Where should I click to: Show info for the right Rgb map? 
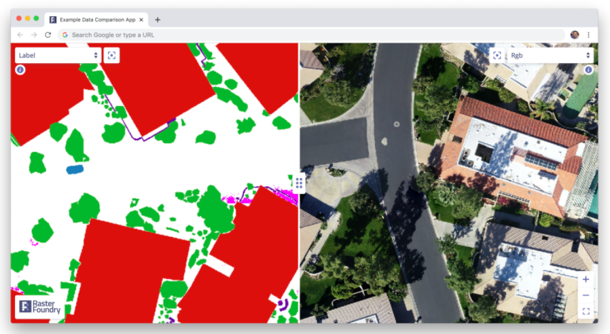click(588, 70)
